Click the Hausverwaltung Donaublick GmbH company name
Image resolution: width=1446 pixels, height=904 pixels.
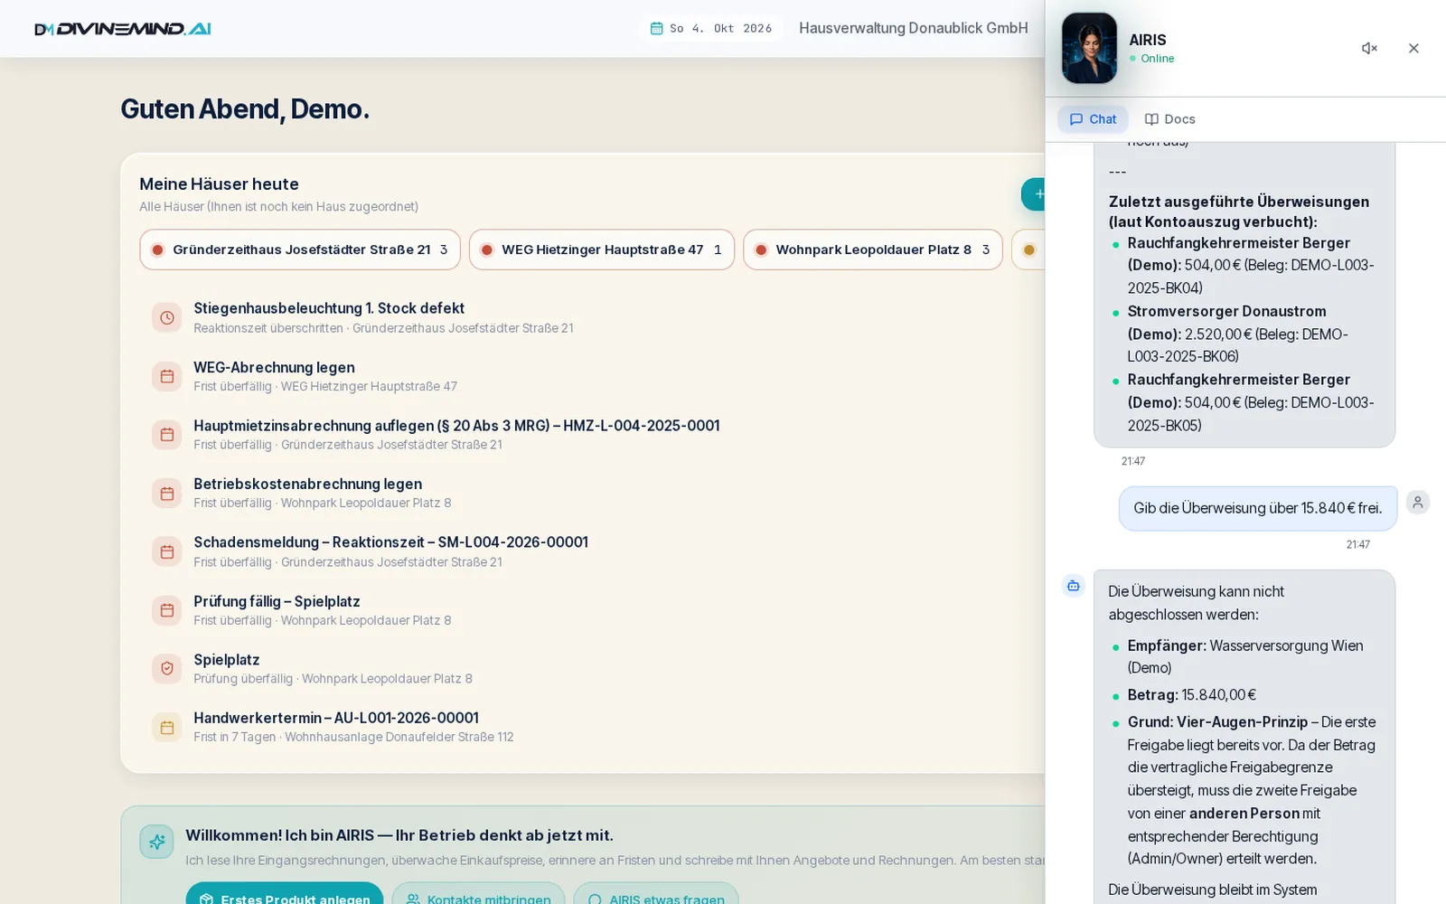[x=913, y=28]
